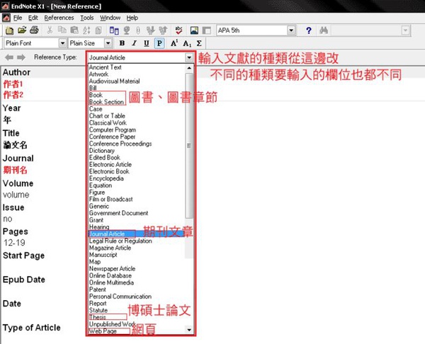Choose Ancient Text reference type
This screenshot has width=425, height=344.
[105, 67]
